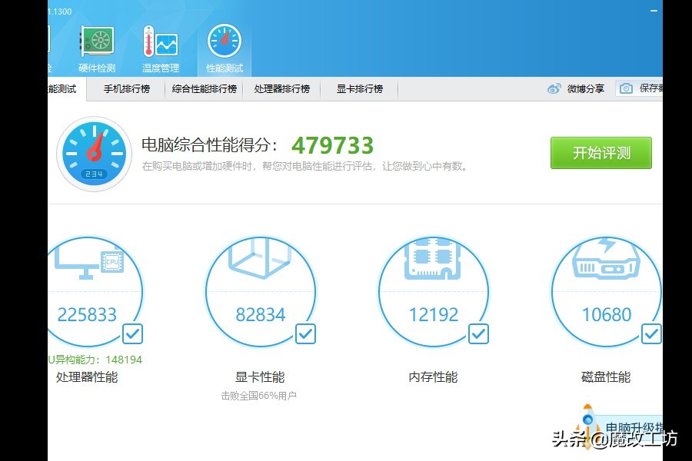This screenshot has width=692, height=461.
Task: Click the rocket upgrade icon
Action: [x=587, y=426]
